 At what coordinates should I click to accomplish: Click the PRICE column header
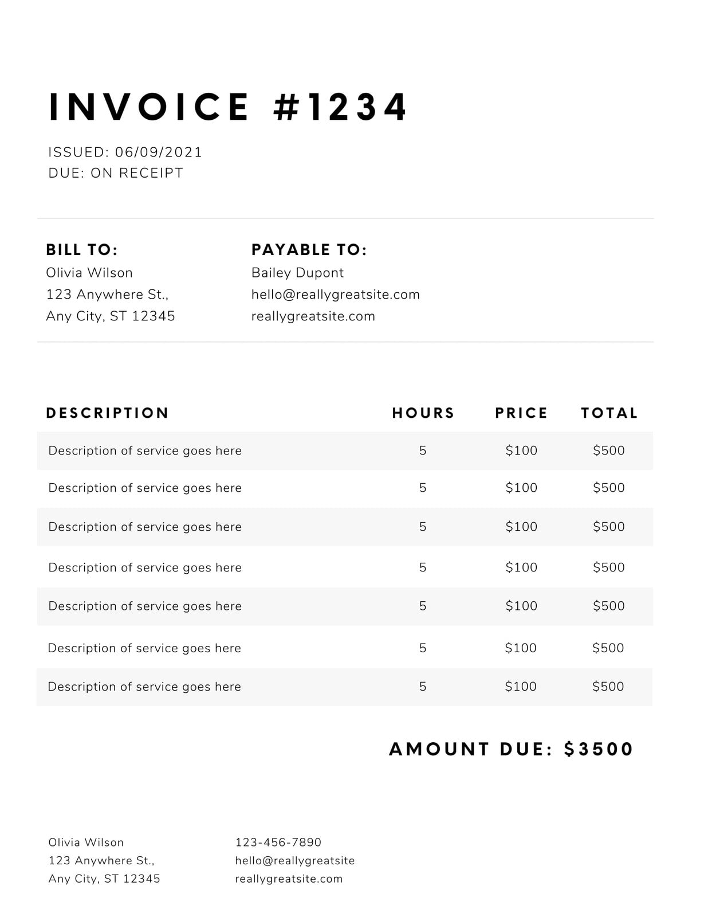point(521,413)
